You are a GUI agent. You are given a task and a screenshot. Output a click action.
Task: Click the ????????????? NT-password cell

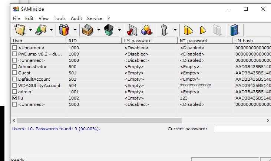195,85
